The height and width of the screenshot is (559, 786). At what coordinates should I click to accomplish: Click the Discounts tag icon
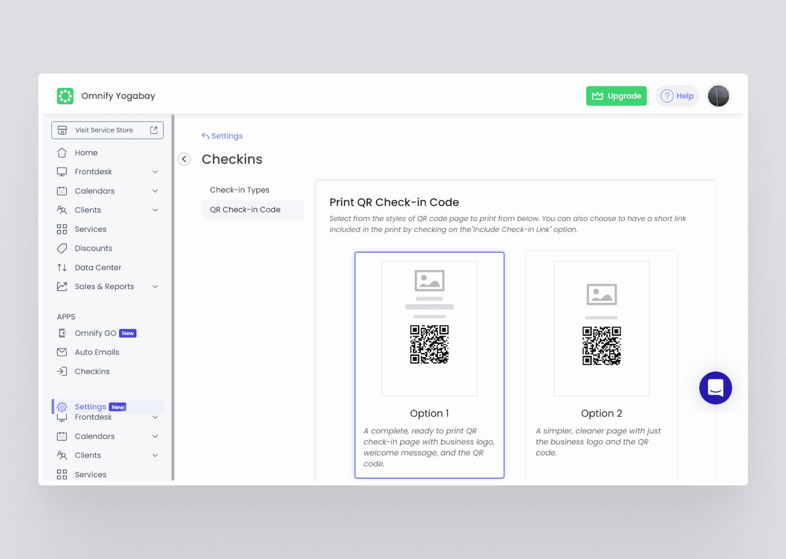coord(62,248)
